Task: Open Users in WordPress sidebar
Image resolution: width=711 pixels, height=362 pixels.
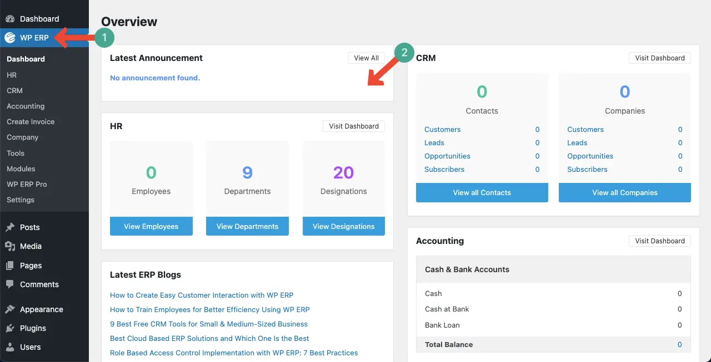Action: (x=31, y=347)
